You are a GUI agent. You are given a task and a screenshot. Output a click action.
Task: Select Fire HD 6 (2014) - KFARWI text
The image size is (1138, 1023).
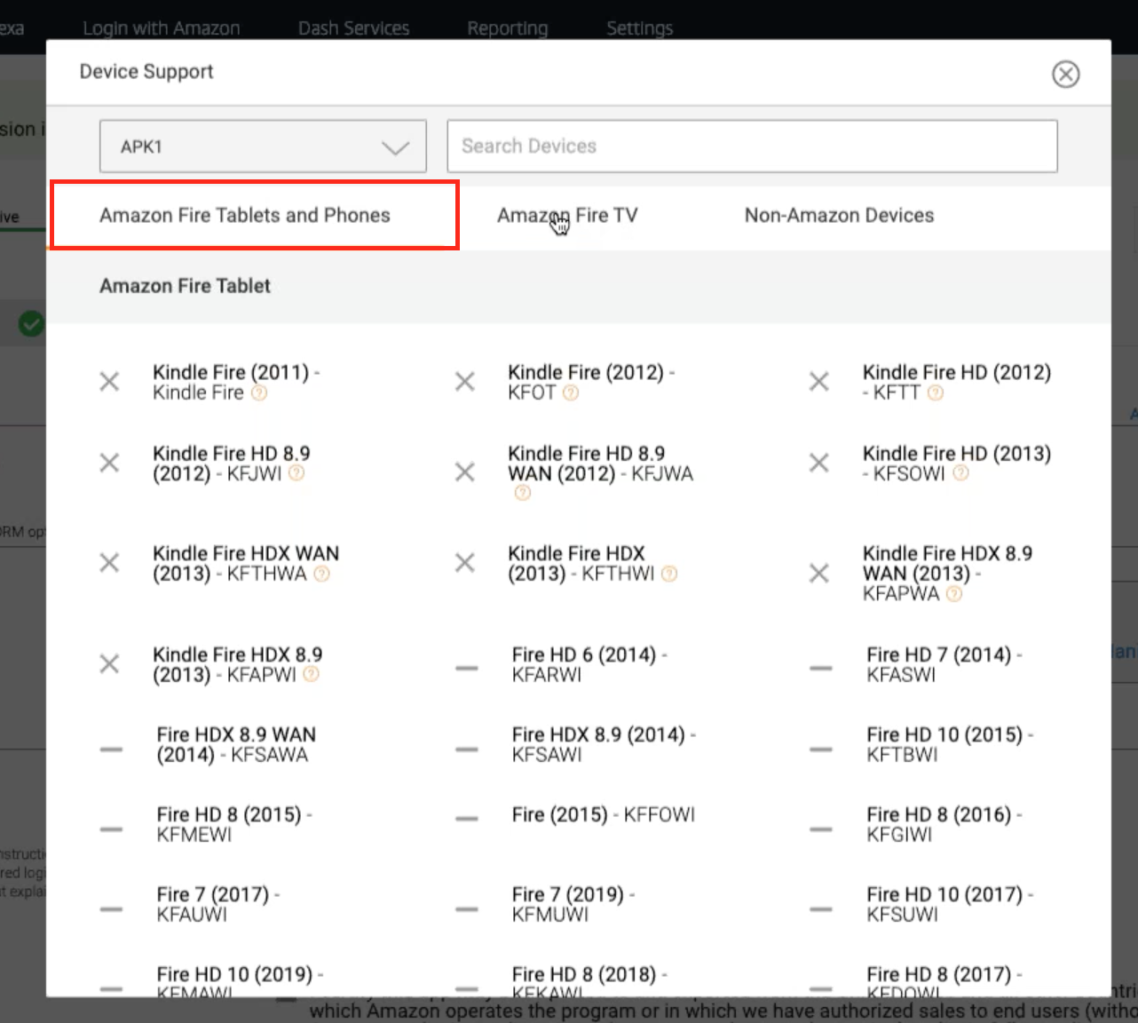click(589, 664)
